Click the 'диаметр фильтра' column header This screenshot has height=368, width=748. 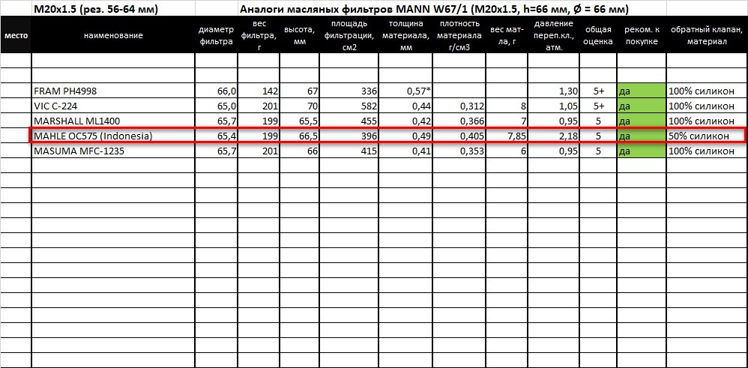pyautogui.click(x=216, y=34)
